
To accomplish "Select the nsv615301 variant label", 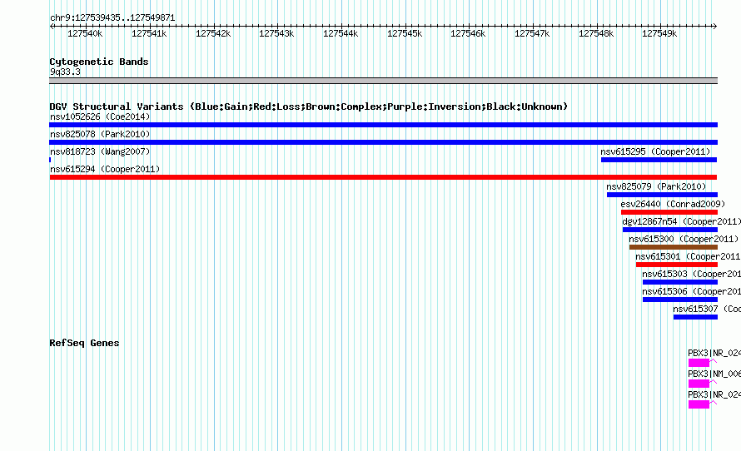I will (688, 256).
